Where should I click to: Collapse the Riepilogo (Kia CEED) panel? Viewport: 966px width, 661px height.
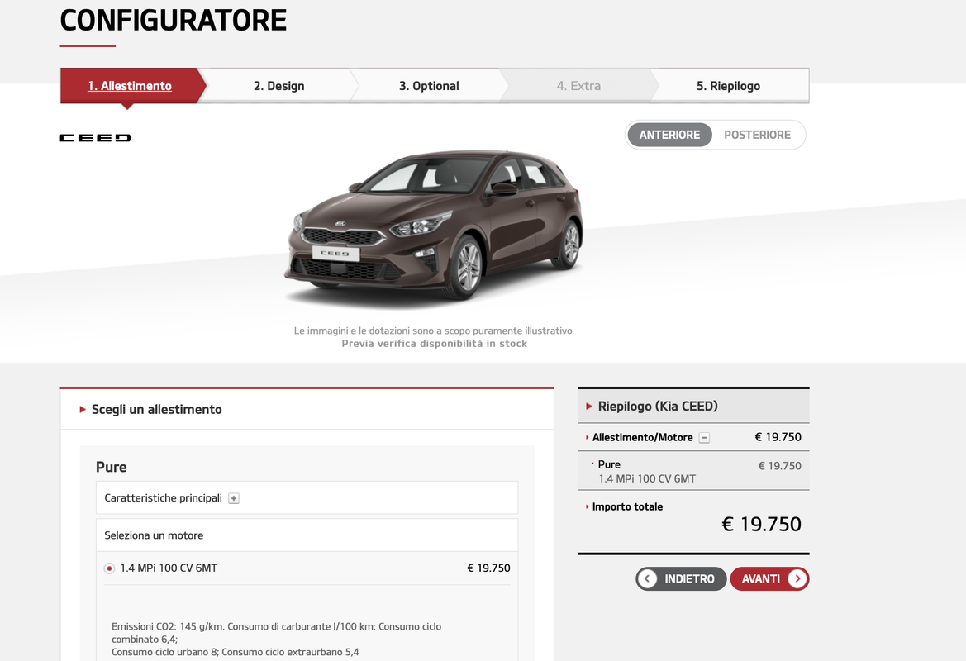pos(589,407)
